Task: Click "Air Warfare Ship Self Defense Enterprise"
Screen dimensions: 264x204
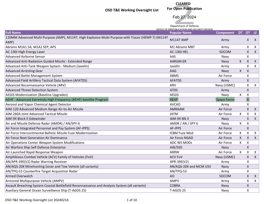Action: tap(36, 147)
